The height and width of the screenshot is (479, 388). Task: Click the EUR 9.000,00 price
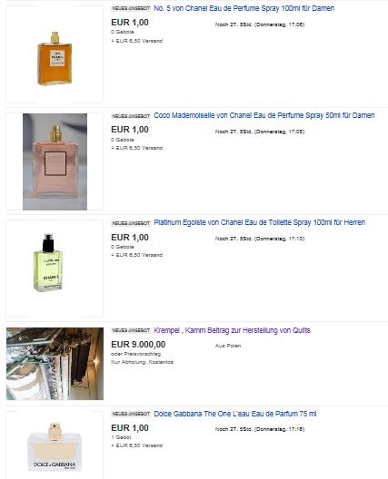tap(138, 345)
